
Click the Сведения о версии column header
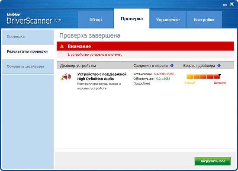click(151, 66)
